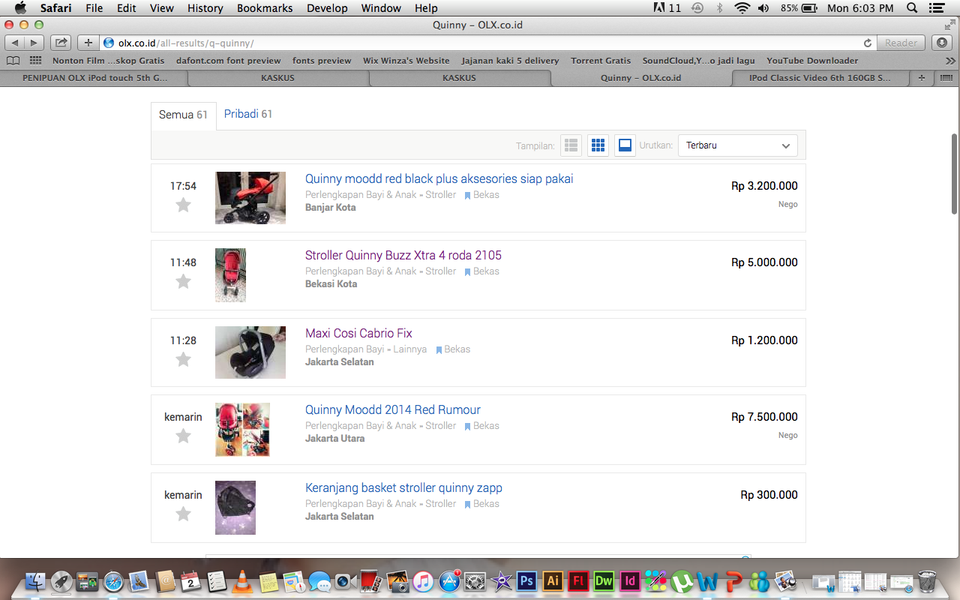This screenshot has height=600, width=960.
Task: Open the Wi-Fi menu bar icon
Action: coord(742,8)
